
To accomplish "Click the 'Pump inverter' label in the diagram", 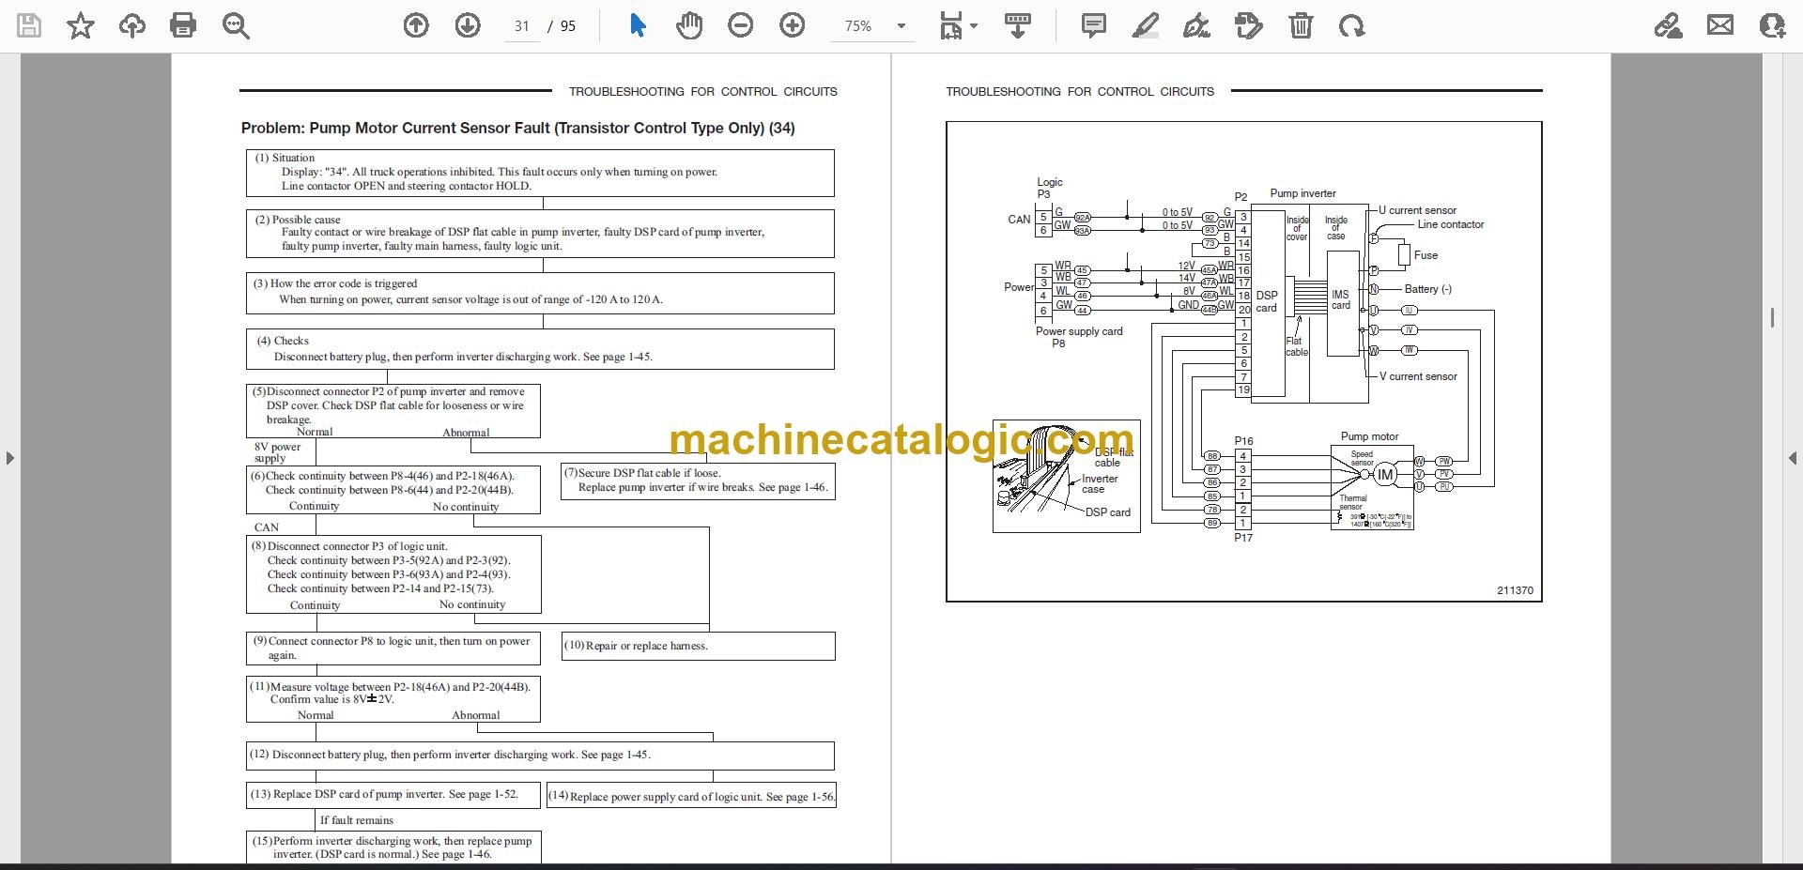I will click(1302, 193).
